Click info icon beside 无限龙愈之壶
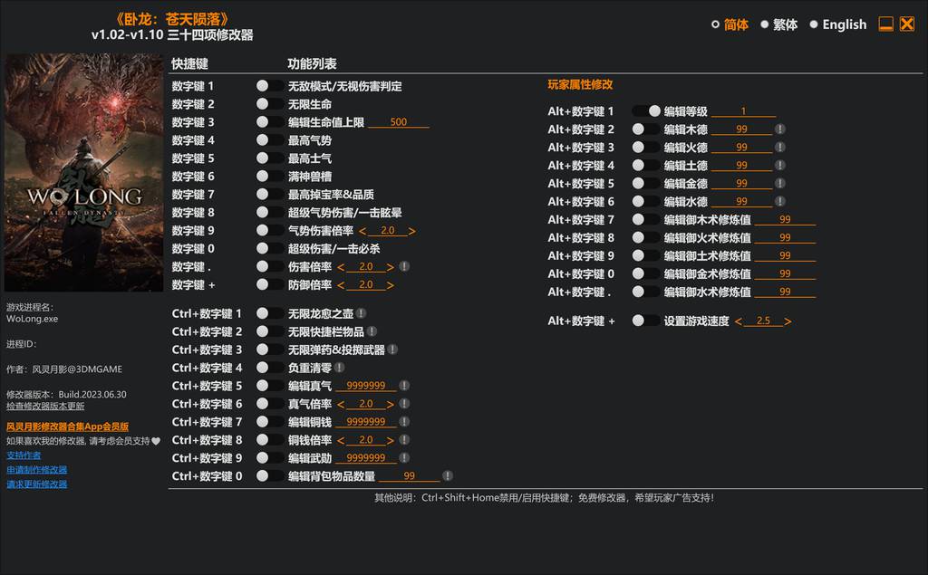This screenshot has height=575, width=928. tap(361, 313)
